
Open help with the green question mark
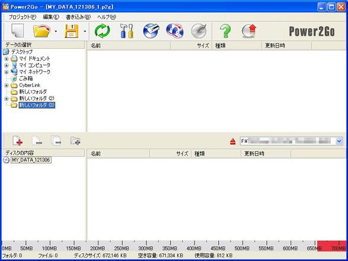click(x=225, y=31)
